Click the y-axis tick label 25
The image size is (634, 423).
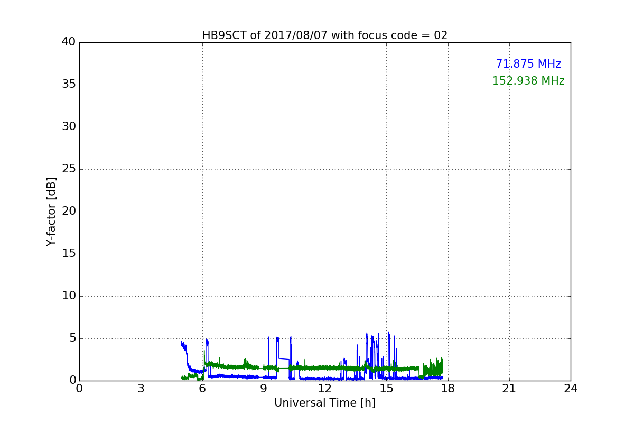pyautogui.click(x=69, y=169)
